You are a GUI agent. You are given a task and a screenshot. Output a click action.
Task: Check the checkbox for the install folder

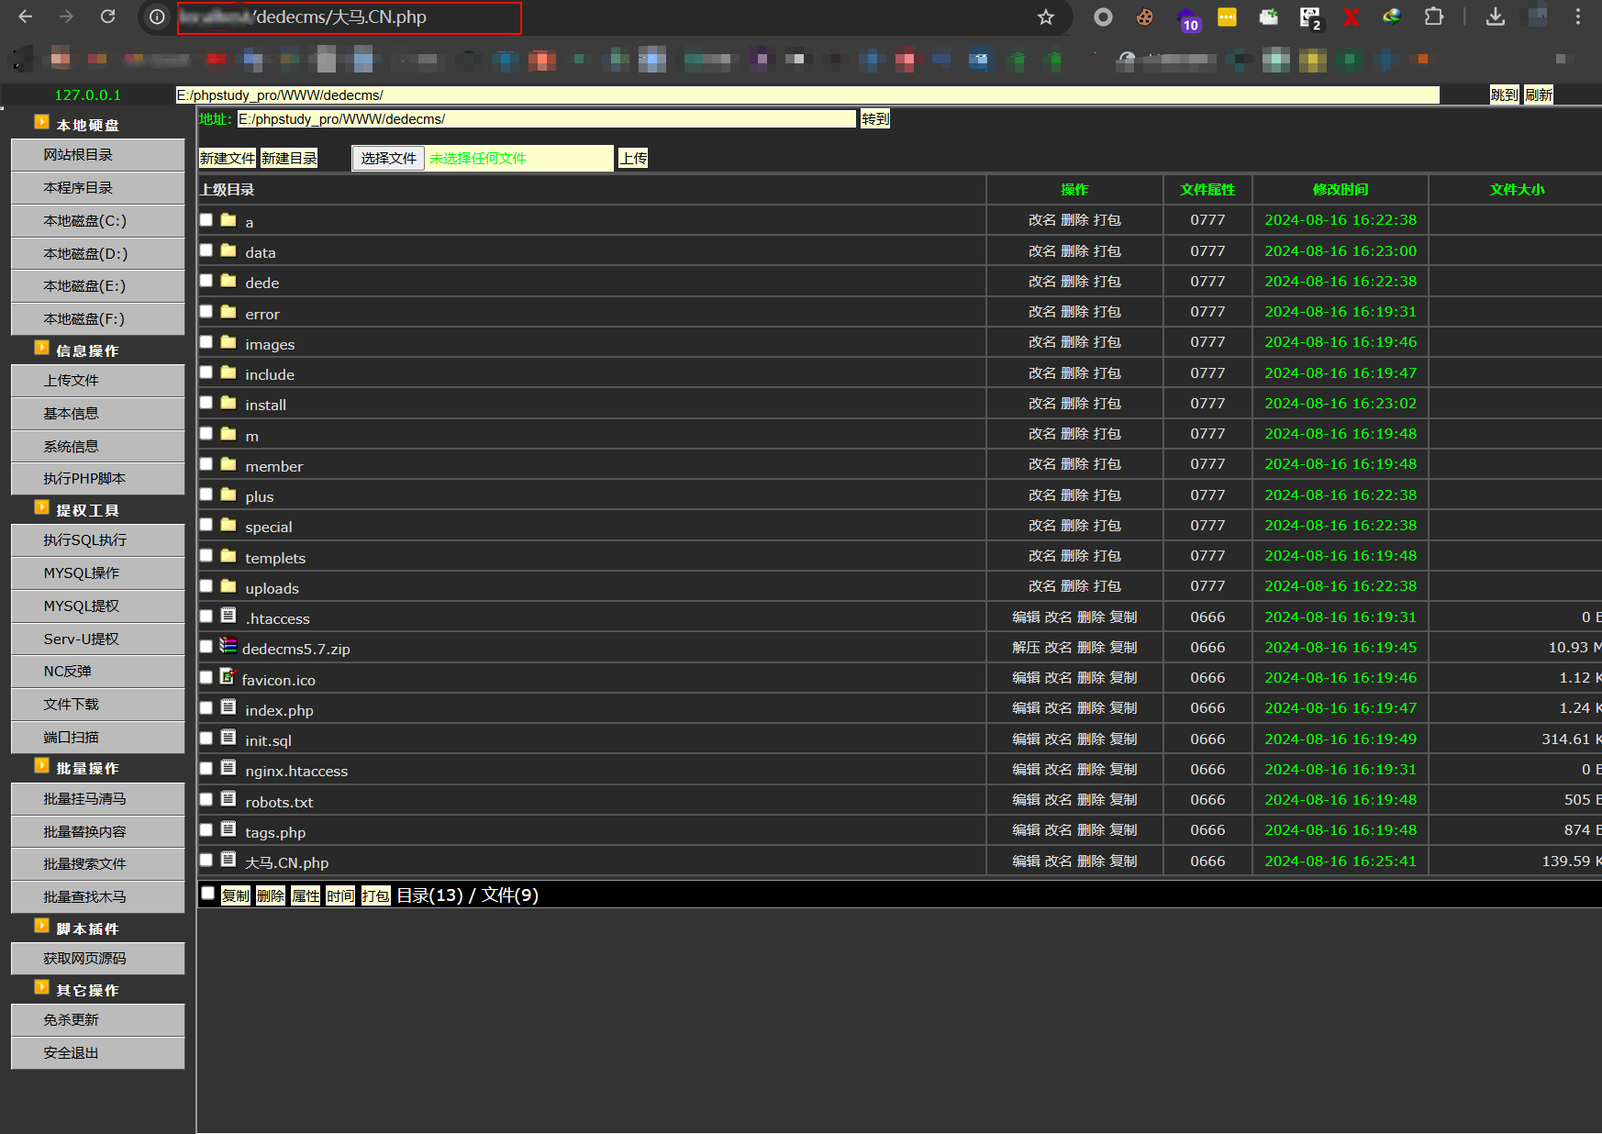[x=206, y=403]
